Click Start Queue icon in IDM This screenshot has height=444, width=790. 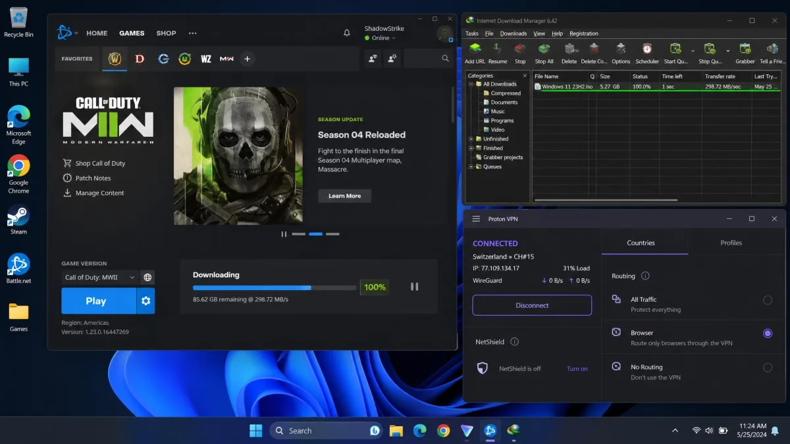click(x=674, y=49)
